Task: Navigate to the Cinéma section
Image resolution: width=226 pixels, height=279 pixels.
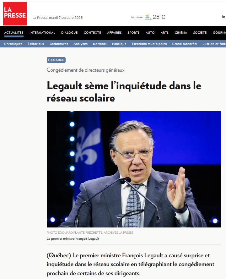Action: click(x=181, y=33)
